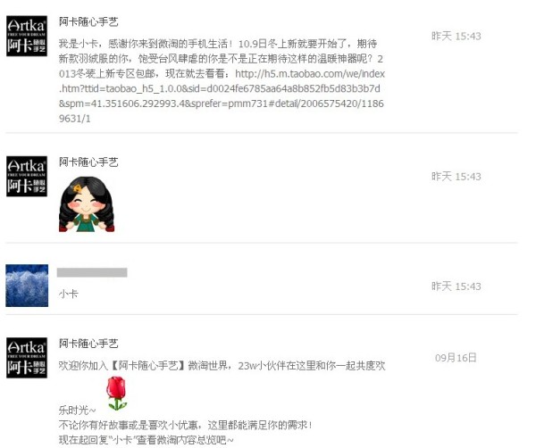Click the line 不论你有好故事或是喜欢小优惠
The image size is (536, 448).
[185, 425]
